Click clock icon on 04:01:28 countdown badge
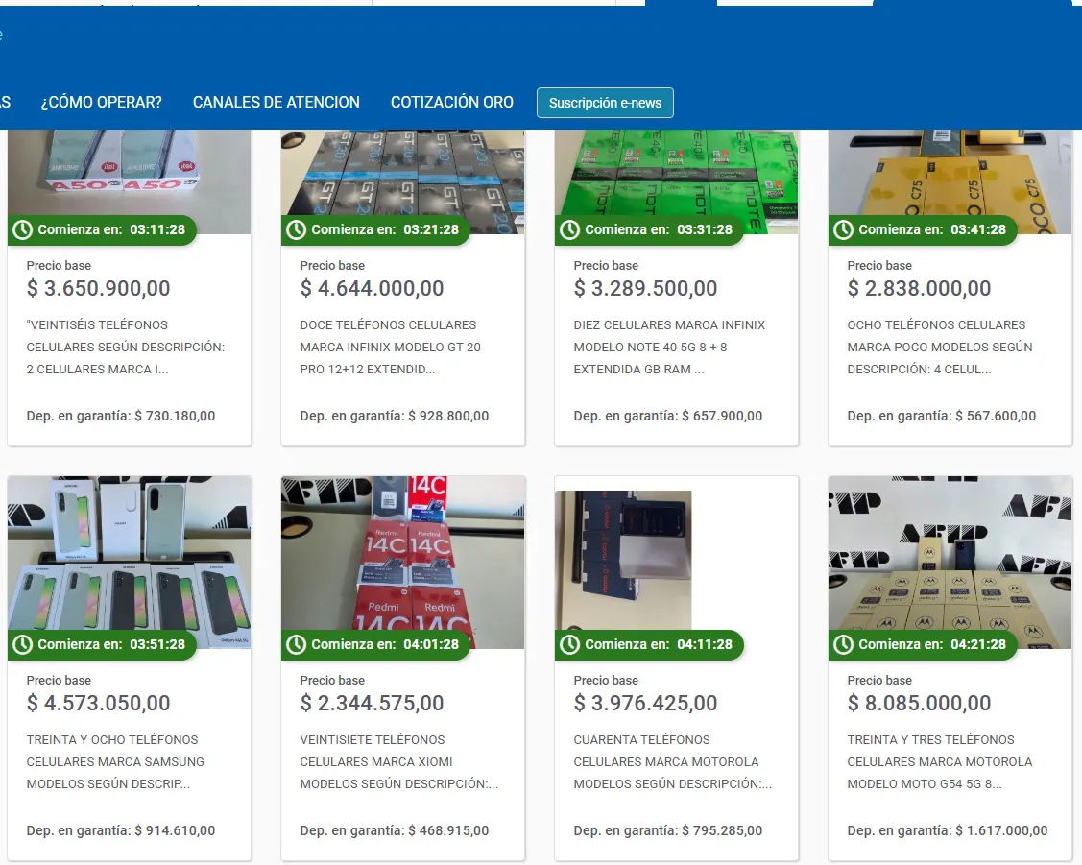This screenshot has height=865, width=1082. coord(297,644)
